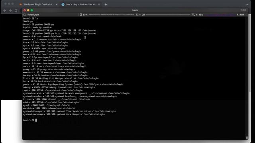Click the memory usage graph line

click(x=168, y=15)
